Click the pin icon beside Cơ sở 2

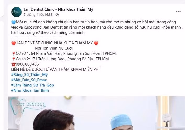[13, 59]
